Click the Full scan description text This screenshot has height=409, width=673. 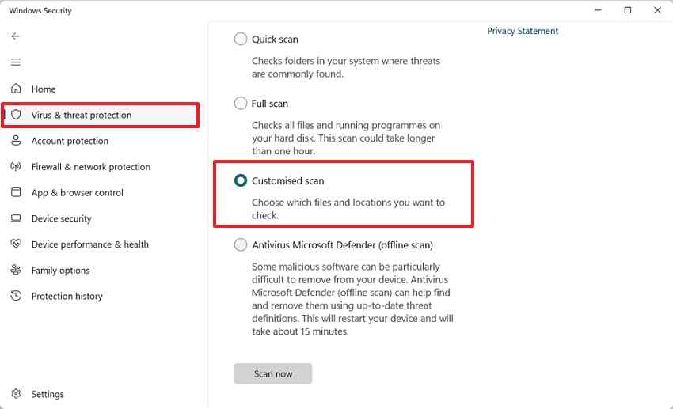346,138
